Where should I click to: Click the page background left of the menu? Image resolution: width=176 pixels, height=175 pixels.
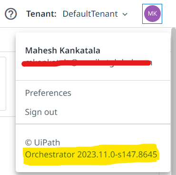[x=8, y=143]
